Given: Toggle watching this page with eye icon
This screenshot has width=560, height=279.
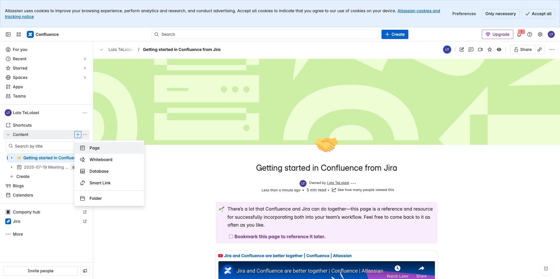Looking at the screenshot, I should [x=499, y=50].
